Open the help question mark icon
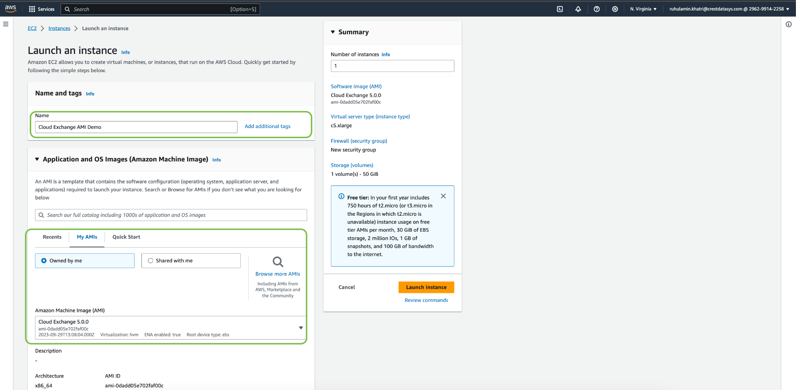796x390 pixels. click(x=597, y=9)
